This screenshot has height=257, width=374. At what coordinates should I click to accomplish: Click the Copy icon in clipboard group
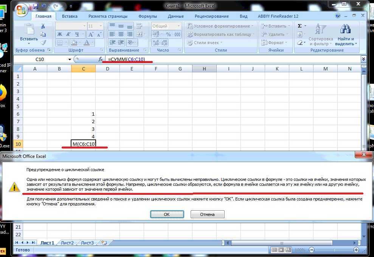[x=43, y=34]
